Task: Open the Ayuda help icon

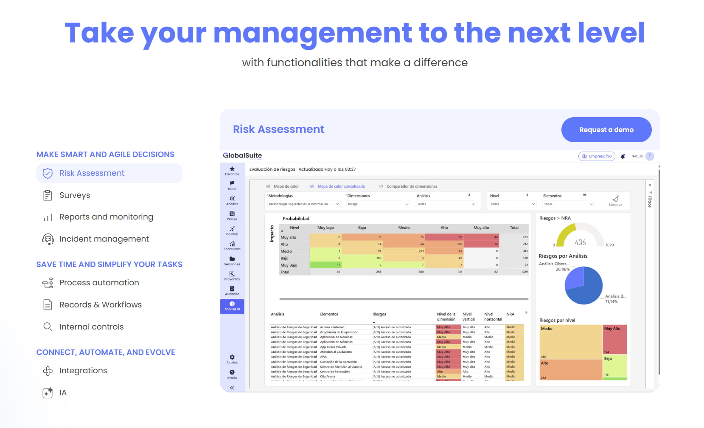Action: pos(232,374)
